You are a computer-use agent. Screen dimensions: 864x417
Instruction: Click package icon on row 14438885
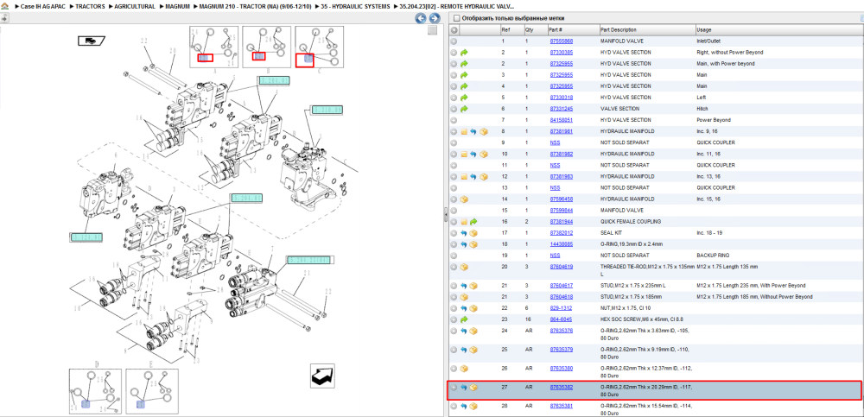[473, 244]
